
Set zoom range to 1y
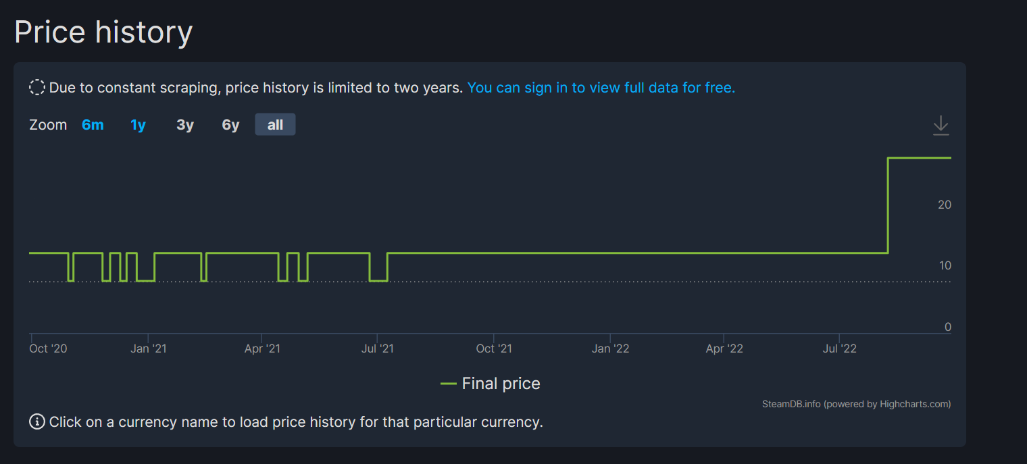click(139, 125)
